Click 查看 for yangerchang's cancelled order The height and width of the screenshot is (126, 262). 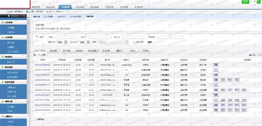[216, 65]
